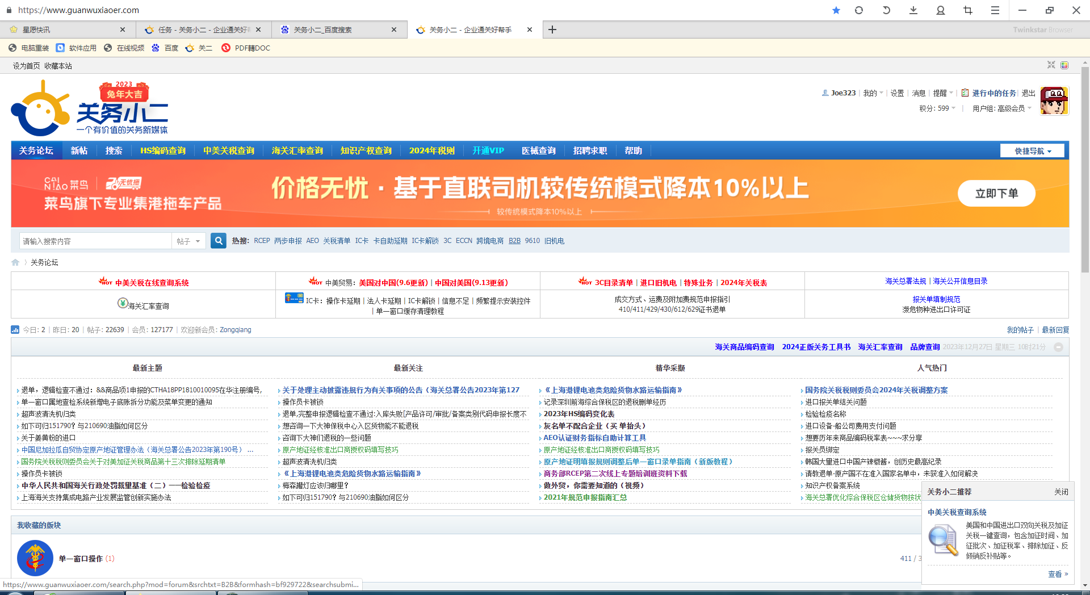
Task: Click the RCEP hot search keyword
Action: click(x=262, y=241)
